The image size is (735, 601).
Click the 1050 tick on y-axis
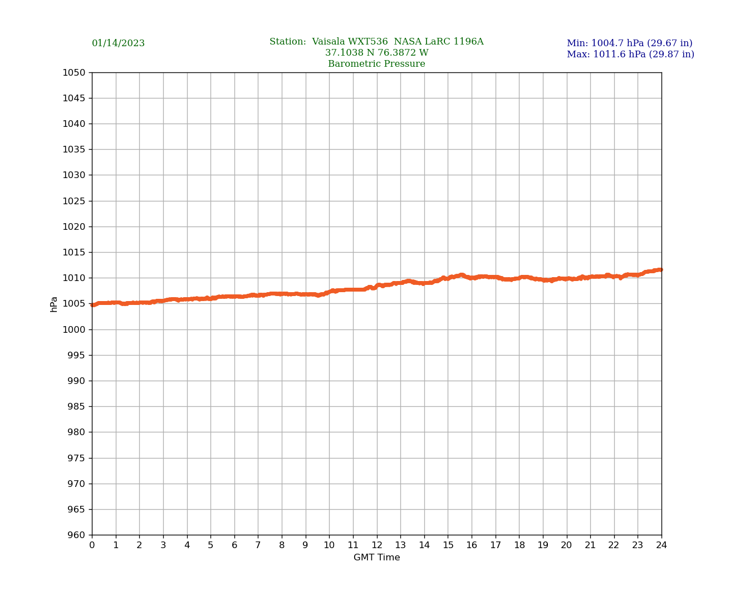(x=73, y=72)
